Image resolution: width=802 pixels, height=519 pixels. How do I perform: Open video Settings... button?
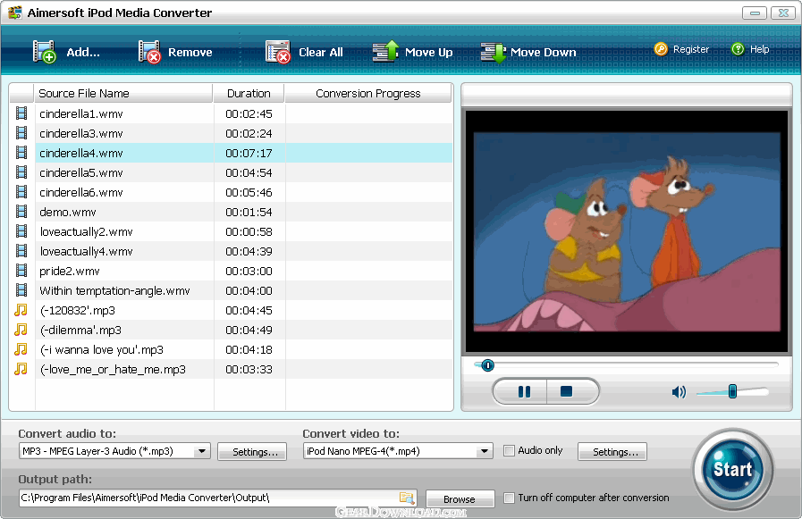click(612, 452)
